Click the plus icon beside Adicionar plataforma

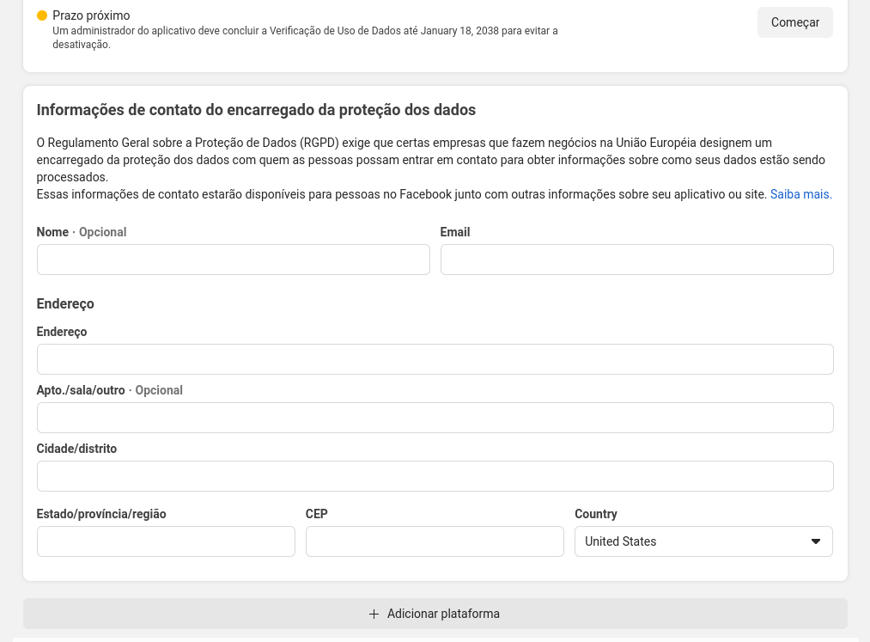[x=374, y=614]
